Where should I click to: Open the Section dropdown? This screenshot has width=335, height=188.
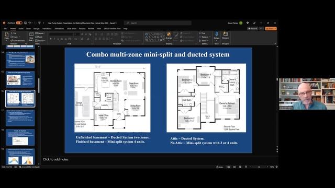tap(40, 41)
